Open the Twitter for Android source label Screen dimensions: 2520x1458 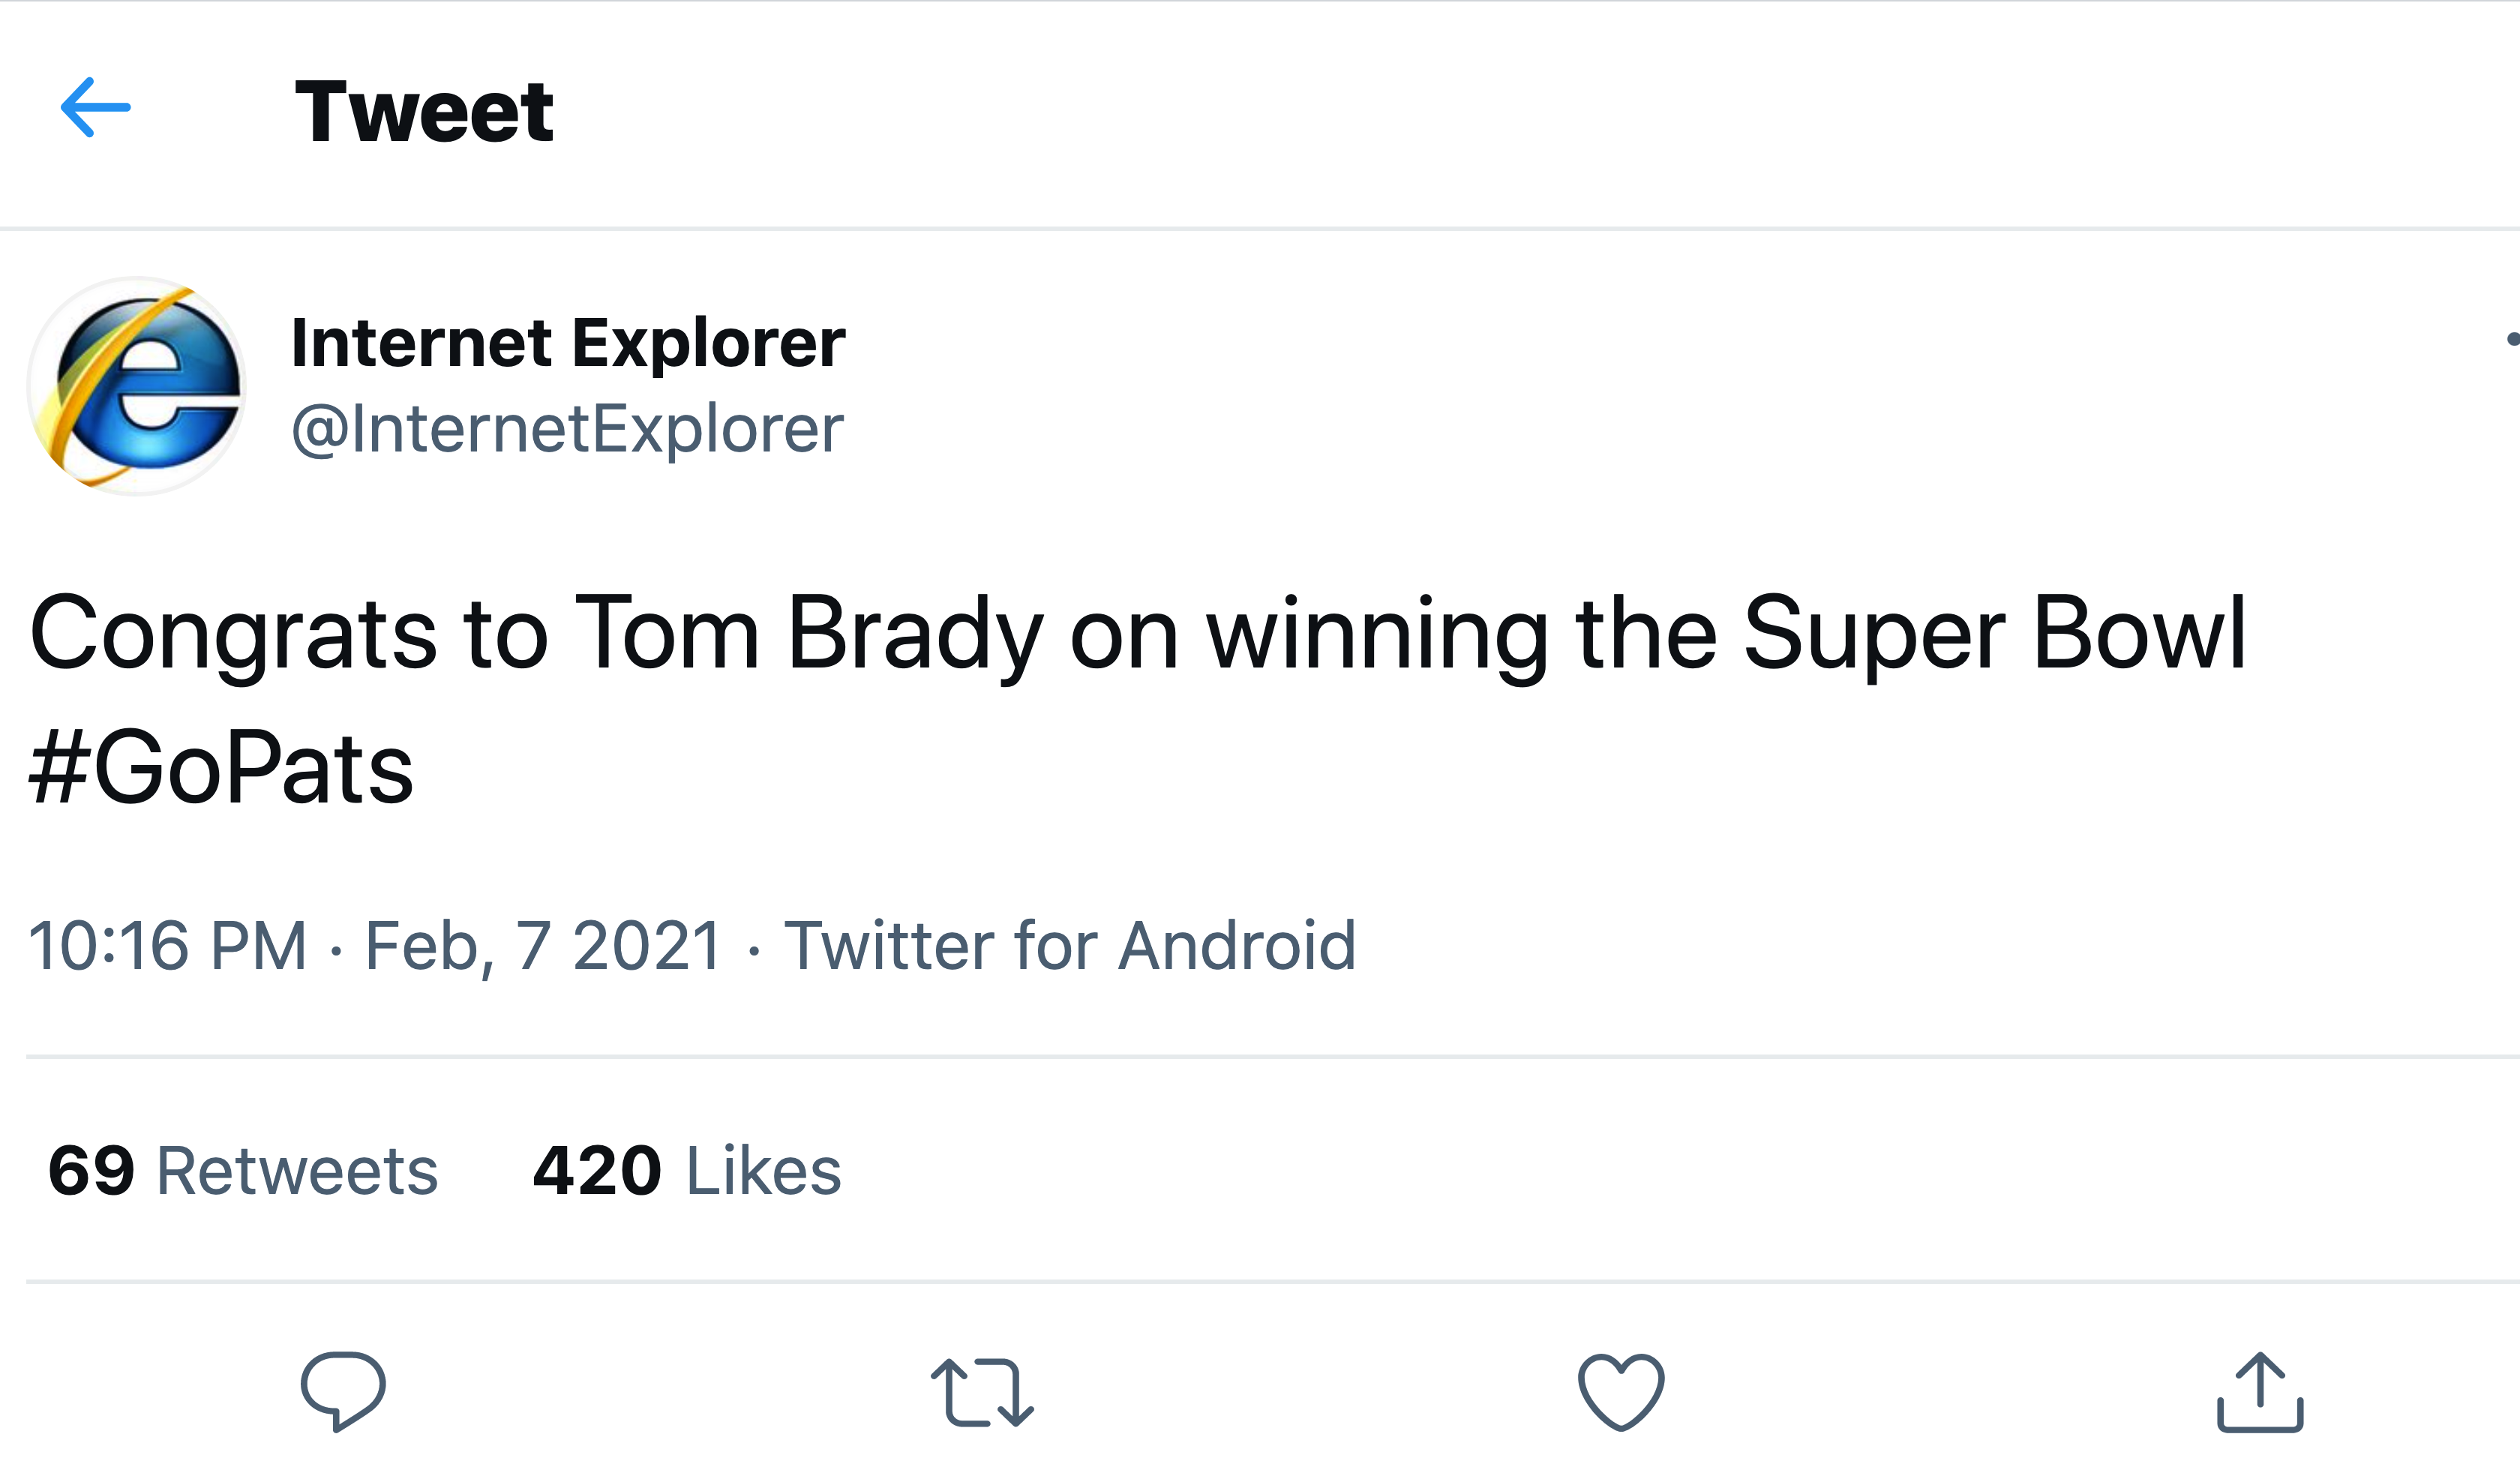tap(1070, 945)
